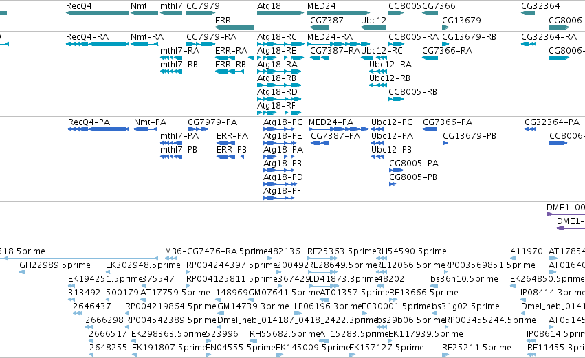Image resolution: width=585 pixels, height=358 pixels.
Task: Click the CG7387 gene label
Action: [x=327, y=20]
